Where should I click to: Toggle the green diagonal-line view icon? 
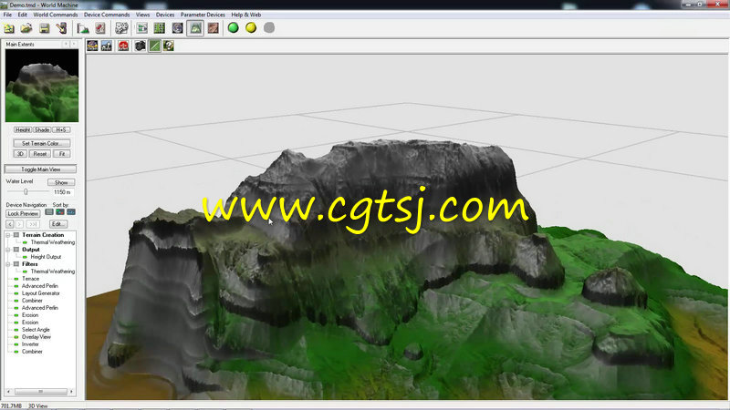[x=154, y=46]
